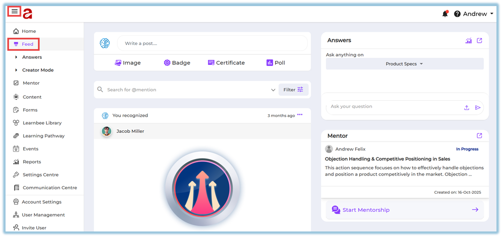This screenshot has width=502, height=237.
Task: Click the hamburger menu icon
Action: (x=15, y=12)
